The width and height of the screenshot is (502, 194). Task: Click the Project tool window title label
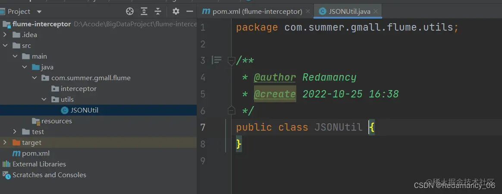[x=19, y=12]
